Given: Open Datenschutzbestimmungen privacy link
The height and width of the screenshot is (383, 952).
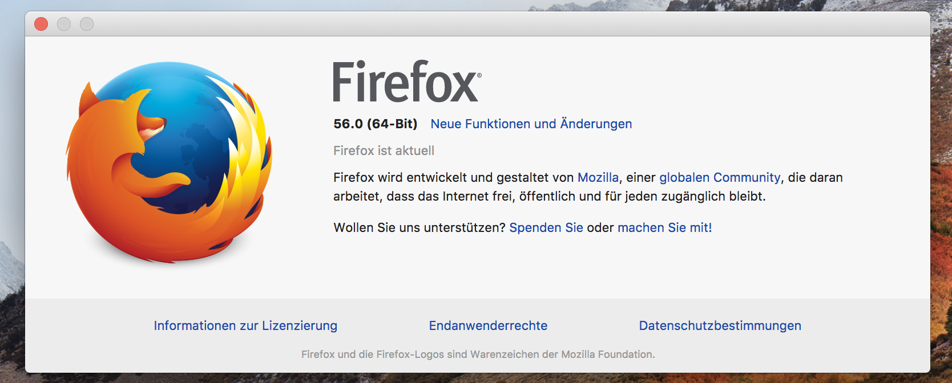Looking at the screenshot, I should [720, 325].
